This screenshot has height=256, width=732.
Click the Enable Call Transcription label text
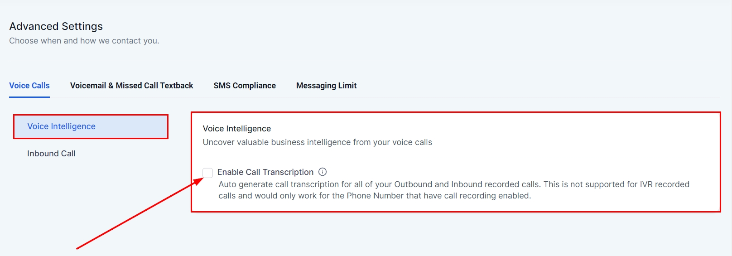pyautogui.click(x=265, y=172)
